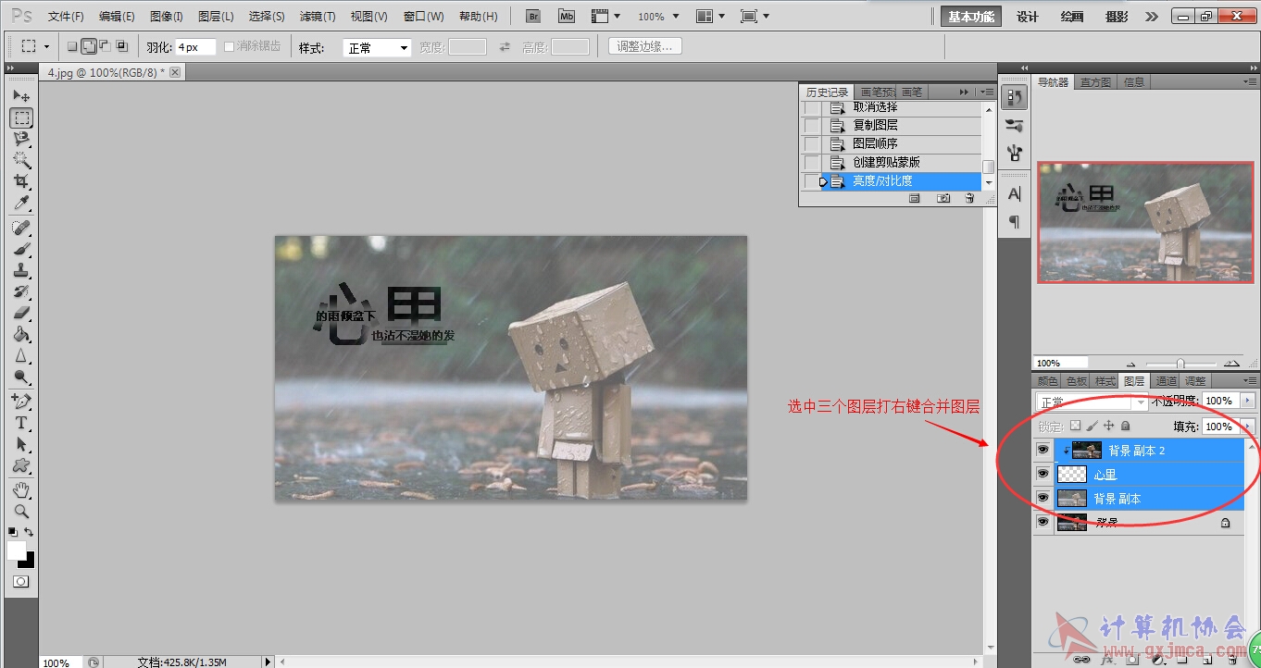Launch Mini Bridge from top bar
This screenshot has height=668, width=1261.
(566, 16)
